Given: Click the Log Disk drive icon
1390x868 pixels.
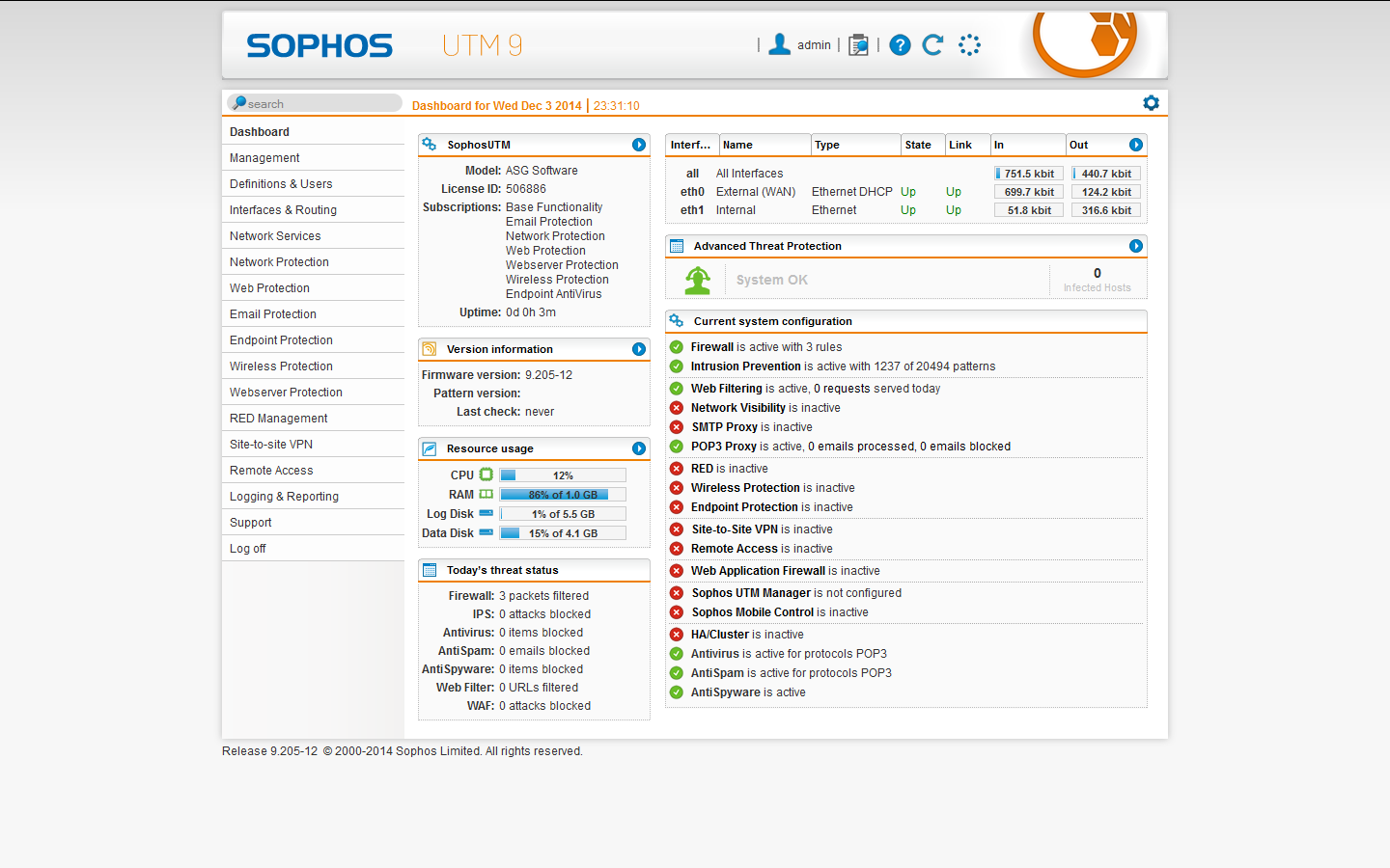Looking at the screenshot, I should tap(486, 513).
